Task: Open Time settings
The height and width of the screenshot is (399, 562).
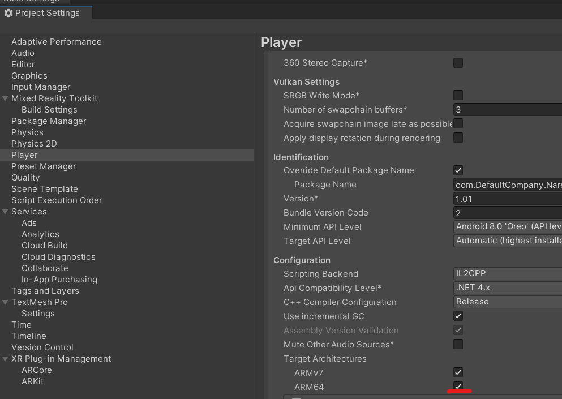Action: [x=22, y=325]
